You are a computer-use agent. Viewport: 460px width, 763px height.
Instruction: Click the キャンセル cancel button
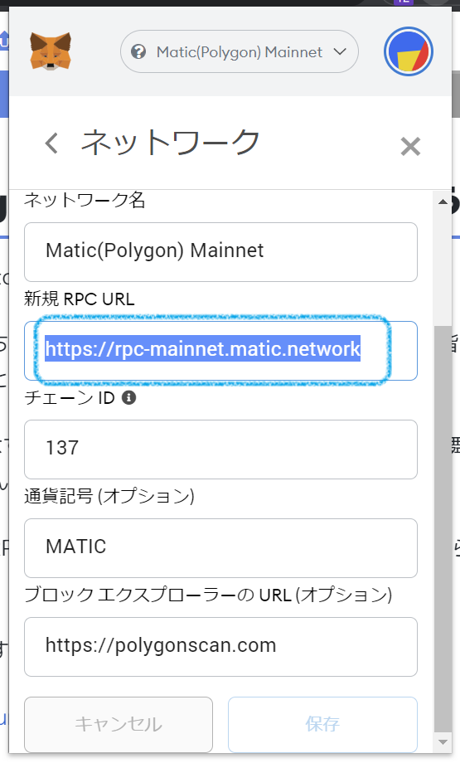click(119, 725)
